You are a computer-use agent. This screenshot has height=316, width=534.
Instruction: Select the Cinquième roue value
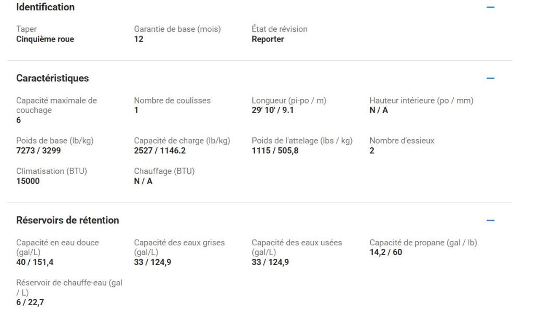[x=45, y=39]
